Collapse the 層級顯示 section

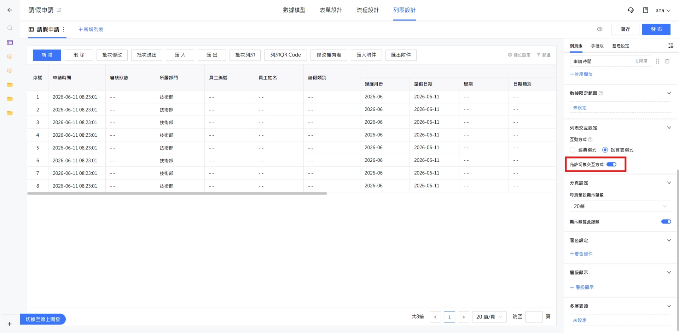coord(669,273)
